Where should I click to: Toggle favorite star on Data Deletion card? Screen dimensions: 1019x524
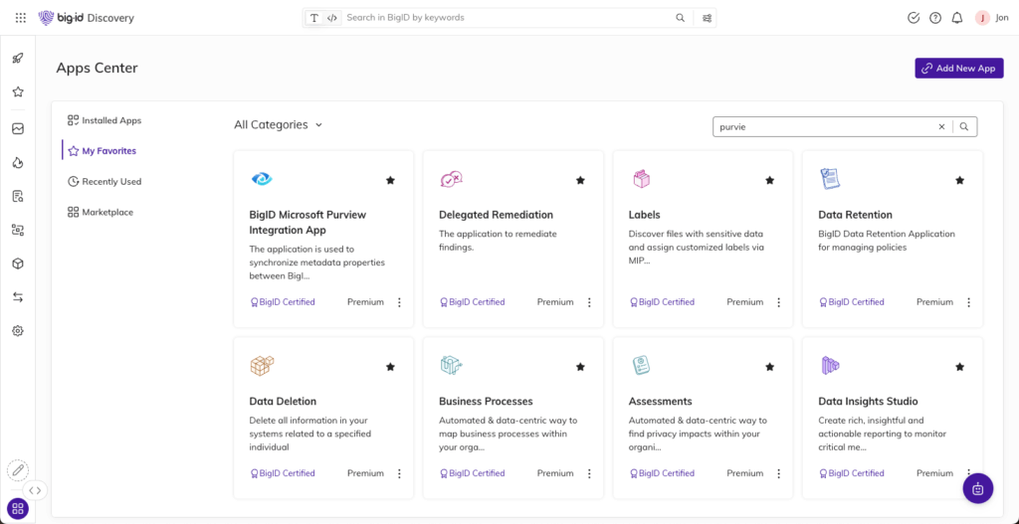pyautogui.click(x=390, y=367)
